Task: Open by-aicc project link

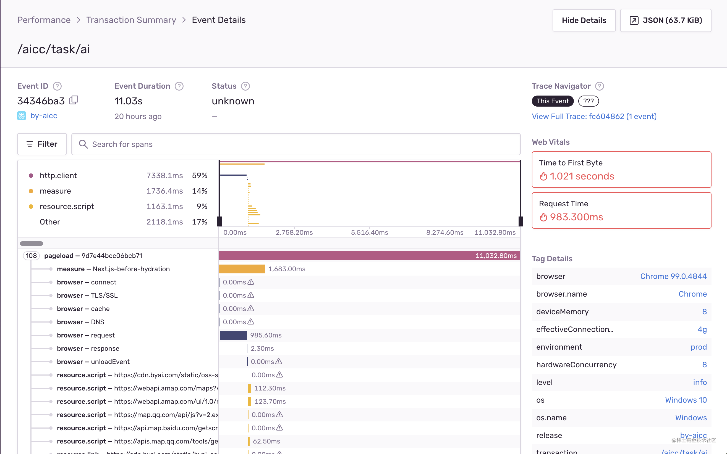Action: coord(44,116)
